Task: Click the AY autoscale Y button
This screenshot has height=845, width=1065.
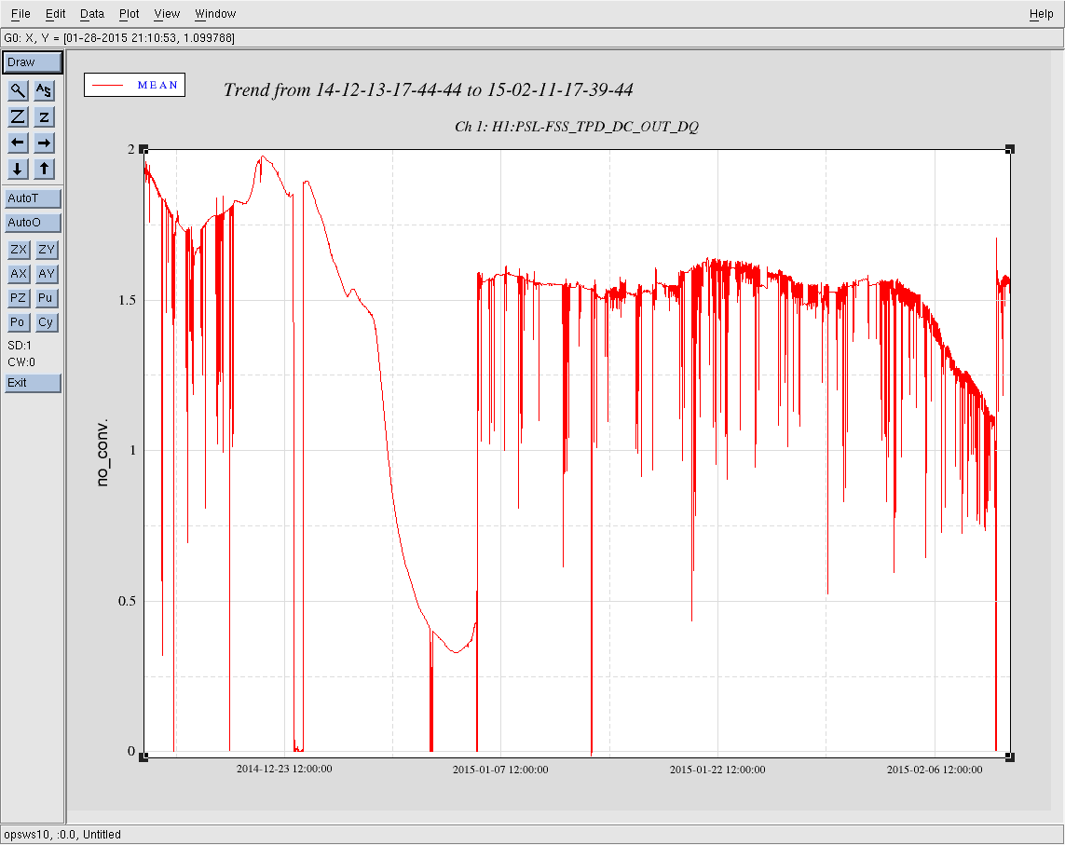Action: 47,274
